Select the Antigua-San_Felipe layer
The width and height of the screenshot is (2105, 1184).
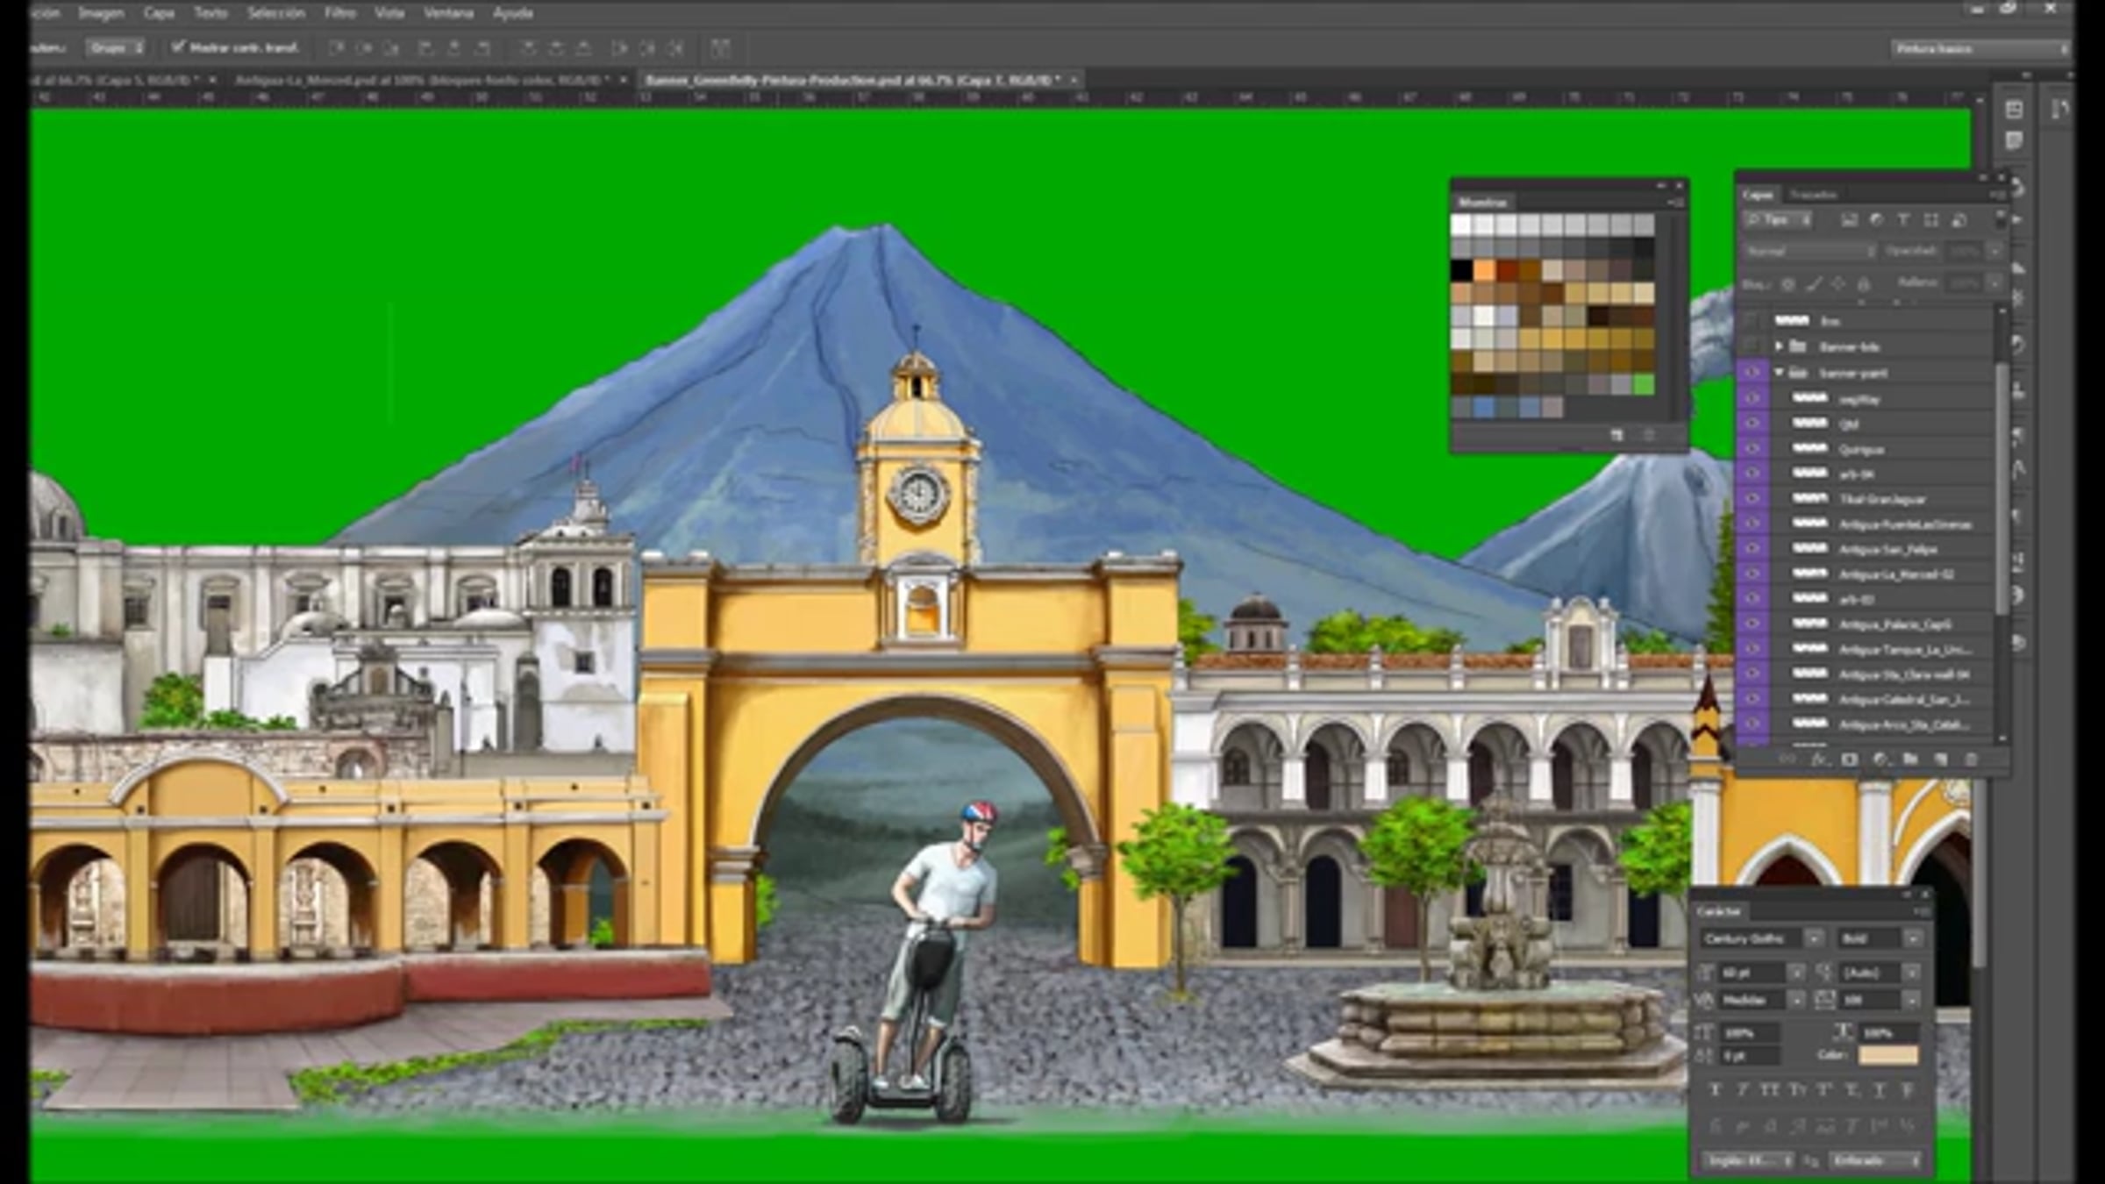tap(1886, 549)
